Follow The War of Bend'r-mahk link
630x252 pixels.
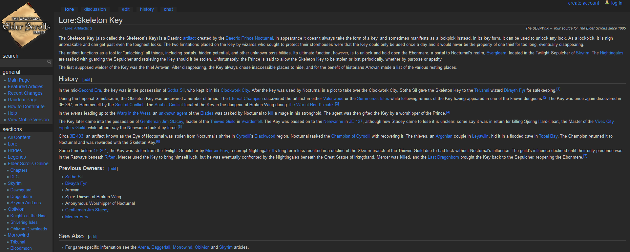311,105
